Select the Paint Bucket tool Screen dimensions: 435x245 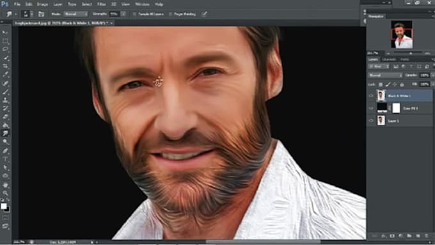[5, 125]
